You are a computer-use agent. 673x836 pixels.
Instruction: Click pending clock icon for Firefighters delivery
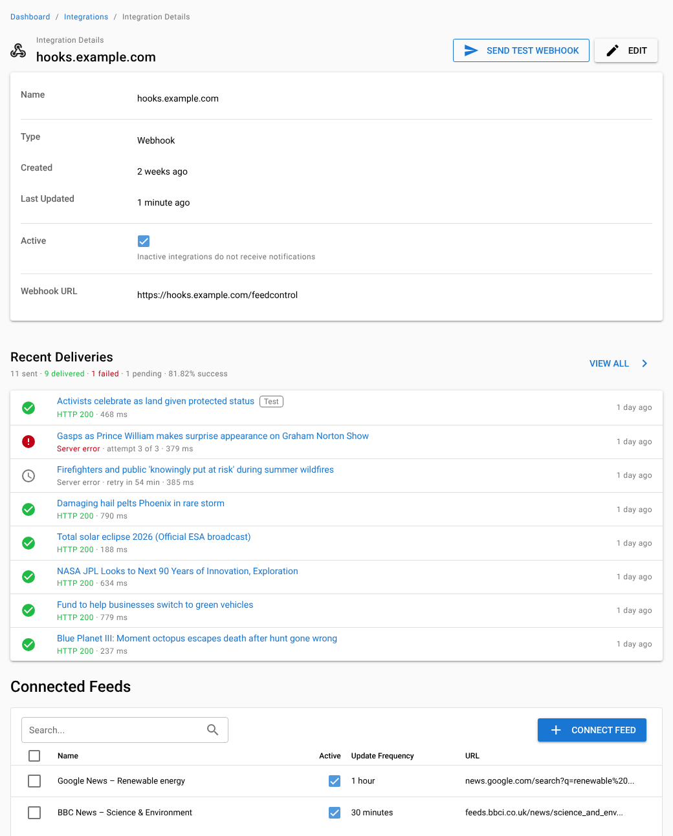28,476
